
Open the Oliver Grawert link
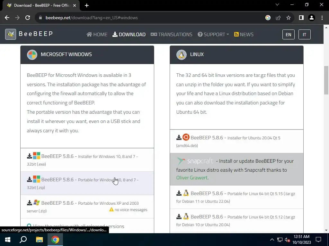192,177
